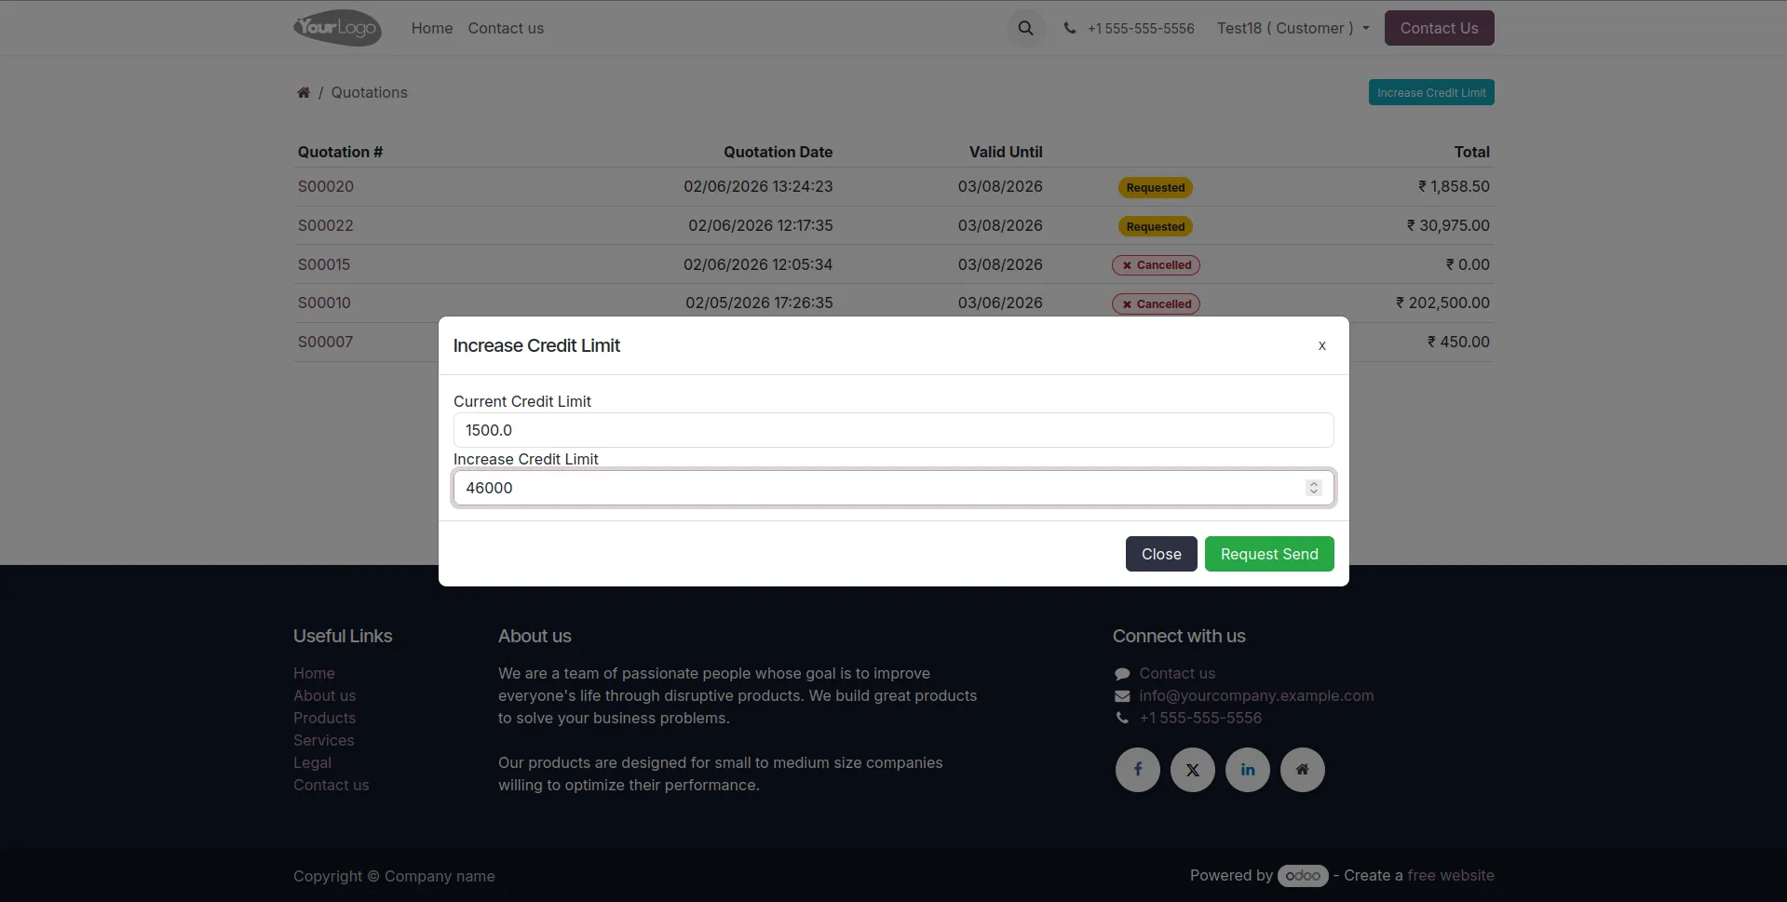The height and width of the screenshot is (902, 1787).
Task: Click the Request Send button
Action: coord(1269,554)
